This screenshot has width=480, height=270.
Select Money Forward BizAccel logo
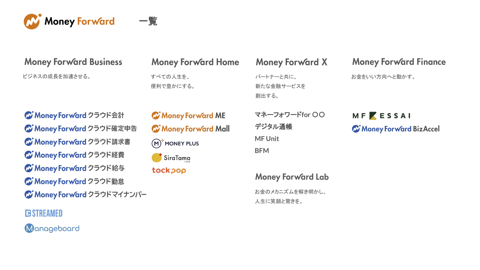pos(396,129)
